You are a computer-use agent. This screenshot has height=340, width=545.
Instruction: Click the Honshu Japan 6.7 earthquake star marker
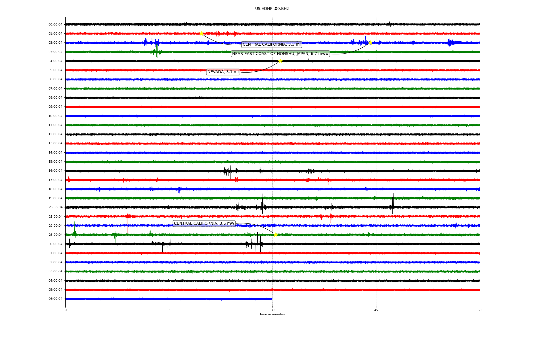click(370, 42)
